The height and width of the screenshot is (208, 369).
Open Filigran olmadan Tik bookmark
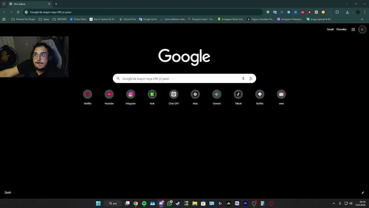pyautogui.click(x=261, y=19)
